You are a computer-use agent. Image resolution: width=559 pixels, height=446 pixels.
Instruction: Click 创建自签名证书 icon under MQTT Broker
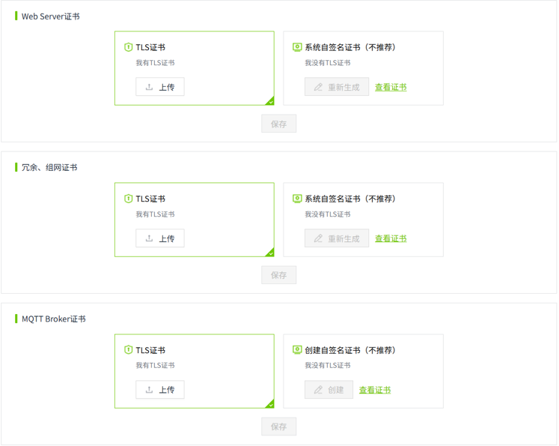297,350
